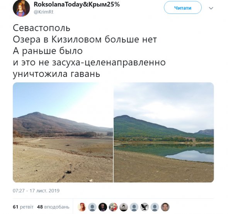Open the eighth liker default gray avatar
Image resolution: width=228 pixels, height=214 pixels.
click(x=155, y=207)
